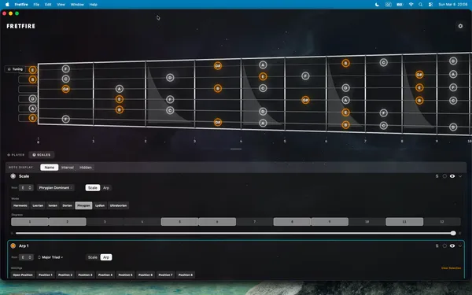Select the orange G# note at fret 6 on the D string

[305, 100]
